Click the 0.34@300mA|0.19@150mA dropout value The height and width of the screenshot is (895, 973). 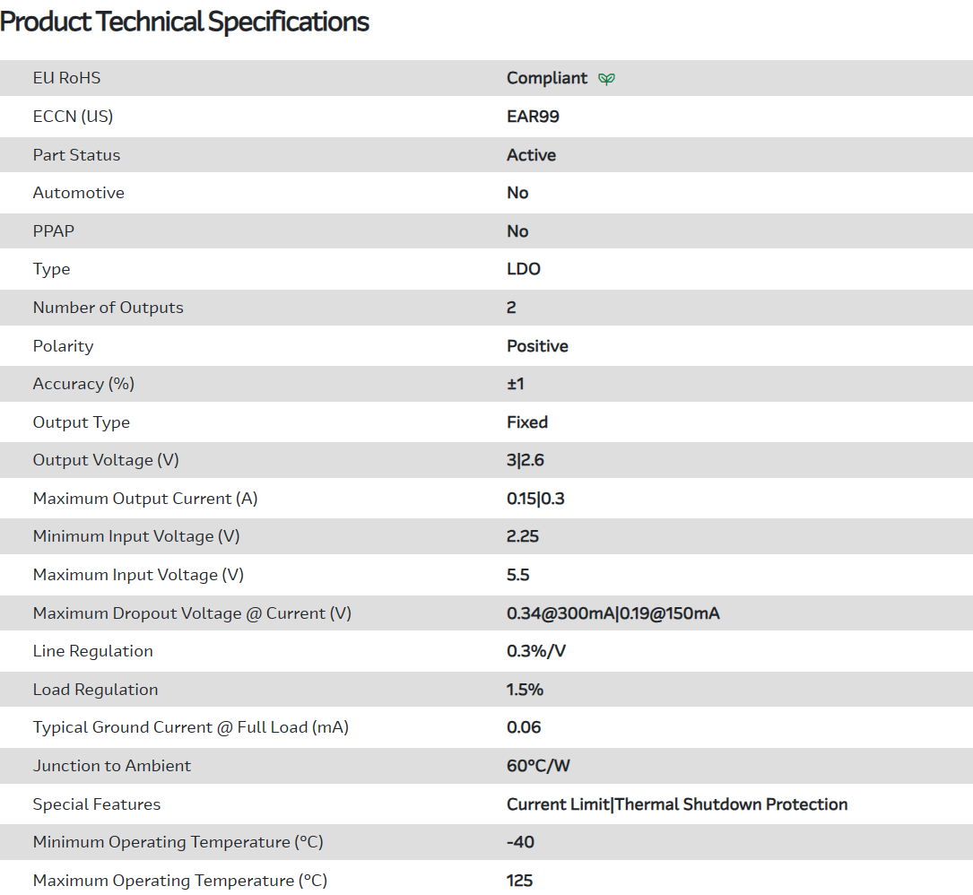pyautogui.click(x=613, y=613)
